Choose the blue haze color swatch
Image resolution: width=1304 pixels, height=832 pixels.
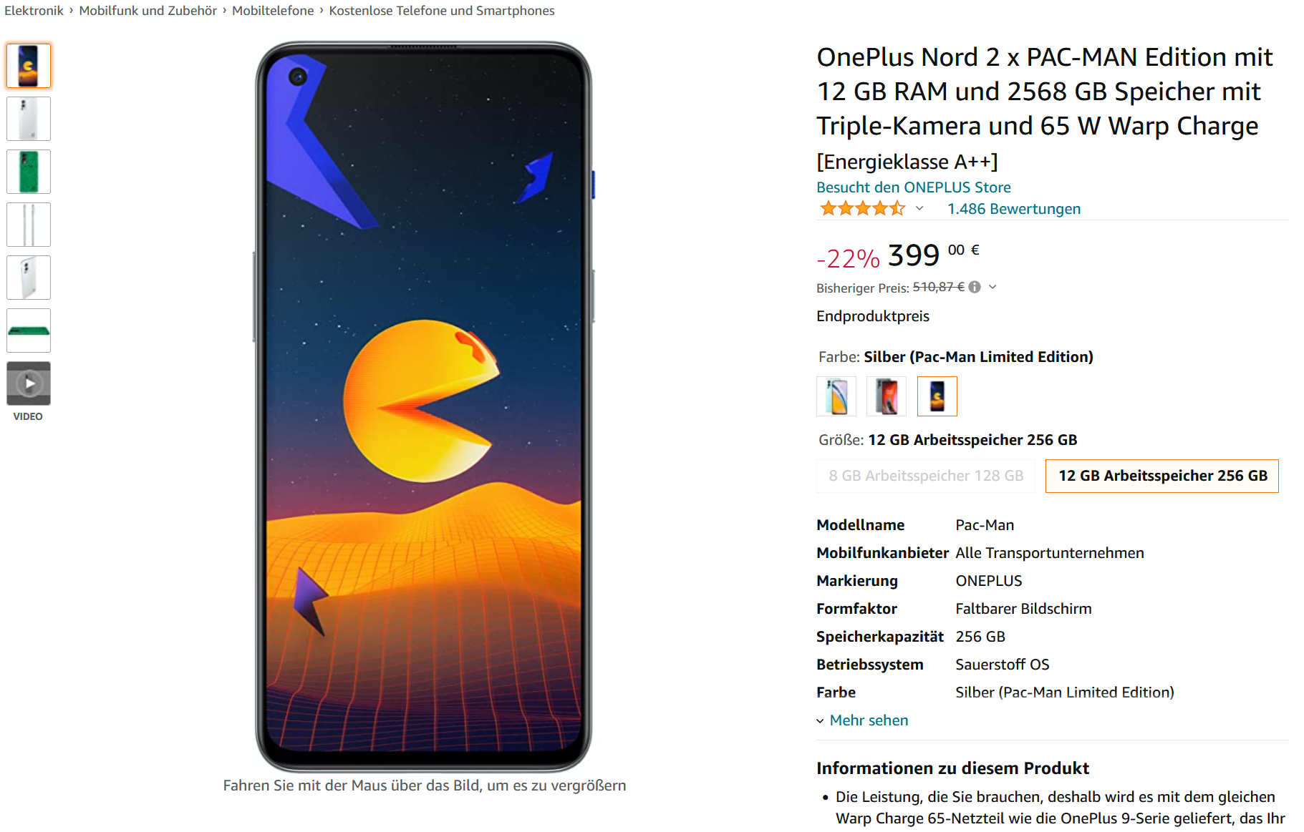tap(836, 396)
